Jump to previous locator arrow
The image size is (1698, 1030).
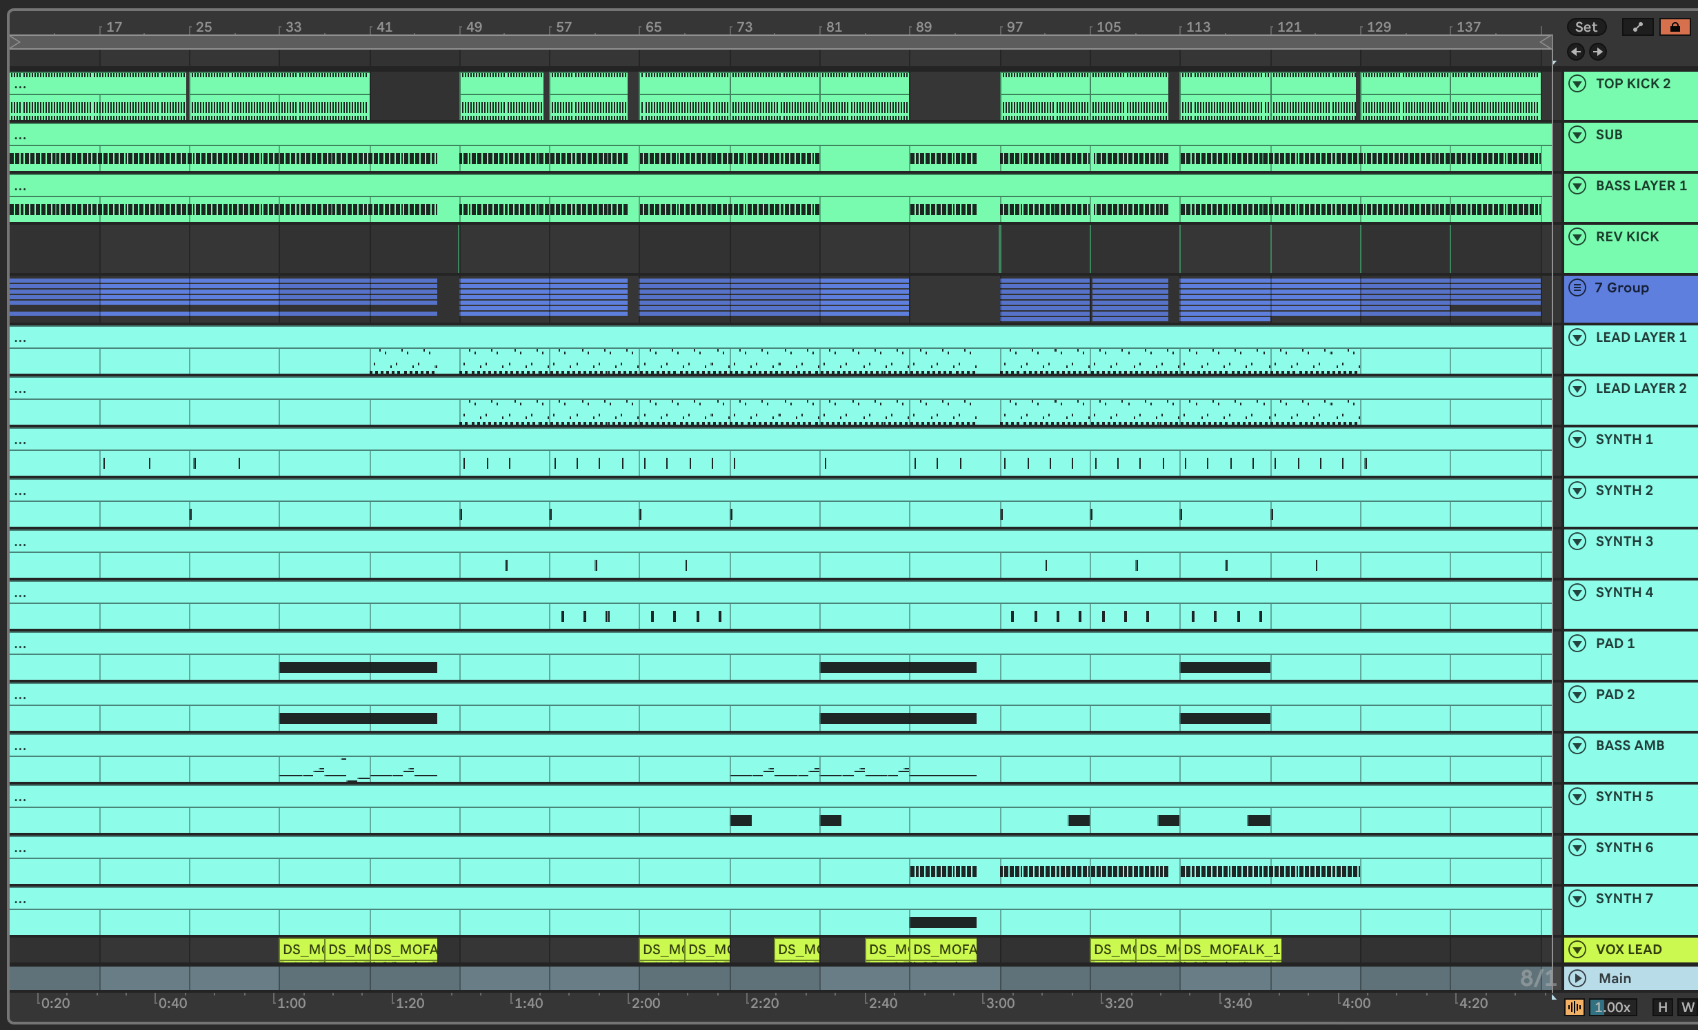pyautogui.click(x=1575, y=52)
